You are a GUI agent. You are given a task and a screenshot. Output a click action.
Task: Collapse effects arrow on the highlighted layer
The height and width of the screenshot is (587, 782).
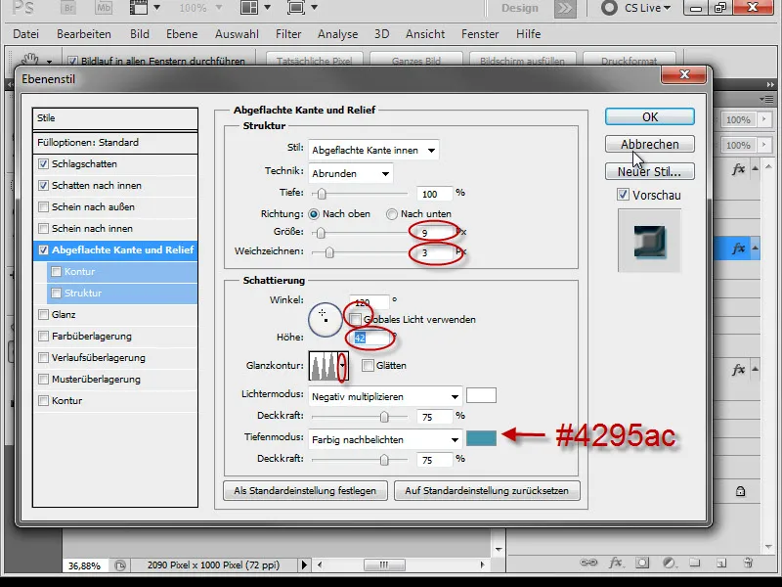click(x=755, y=248)
